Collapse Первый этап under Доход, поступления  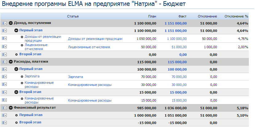point(16,30)
